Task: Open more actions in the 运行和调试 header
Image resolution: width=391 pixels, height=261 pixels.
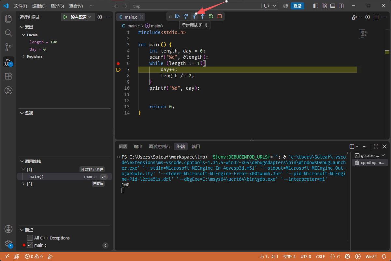Action: [108, 17]
